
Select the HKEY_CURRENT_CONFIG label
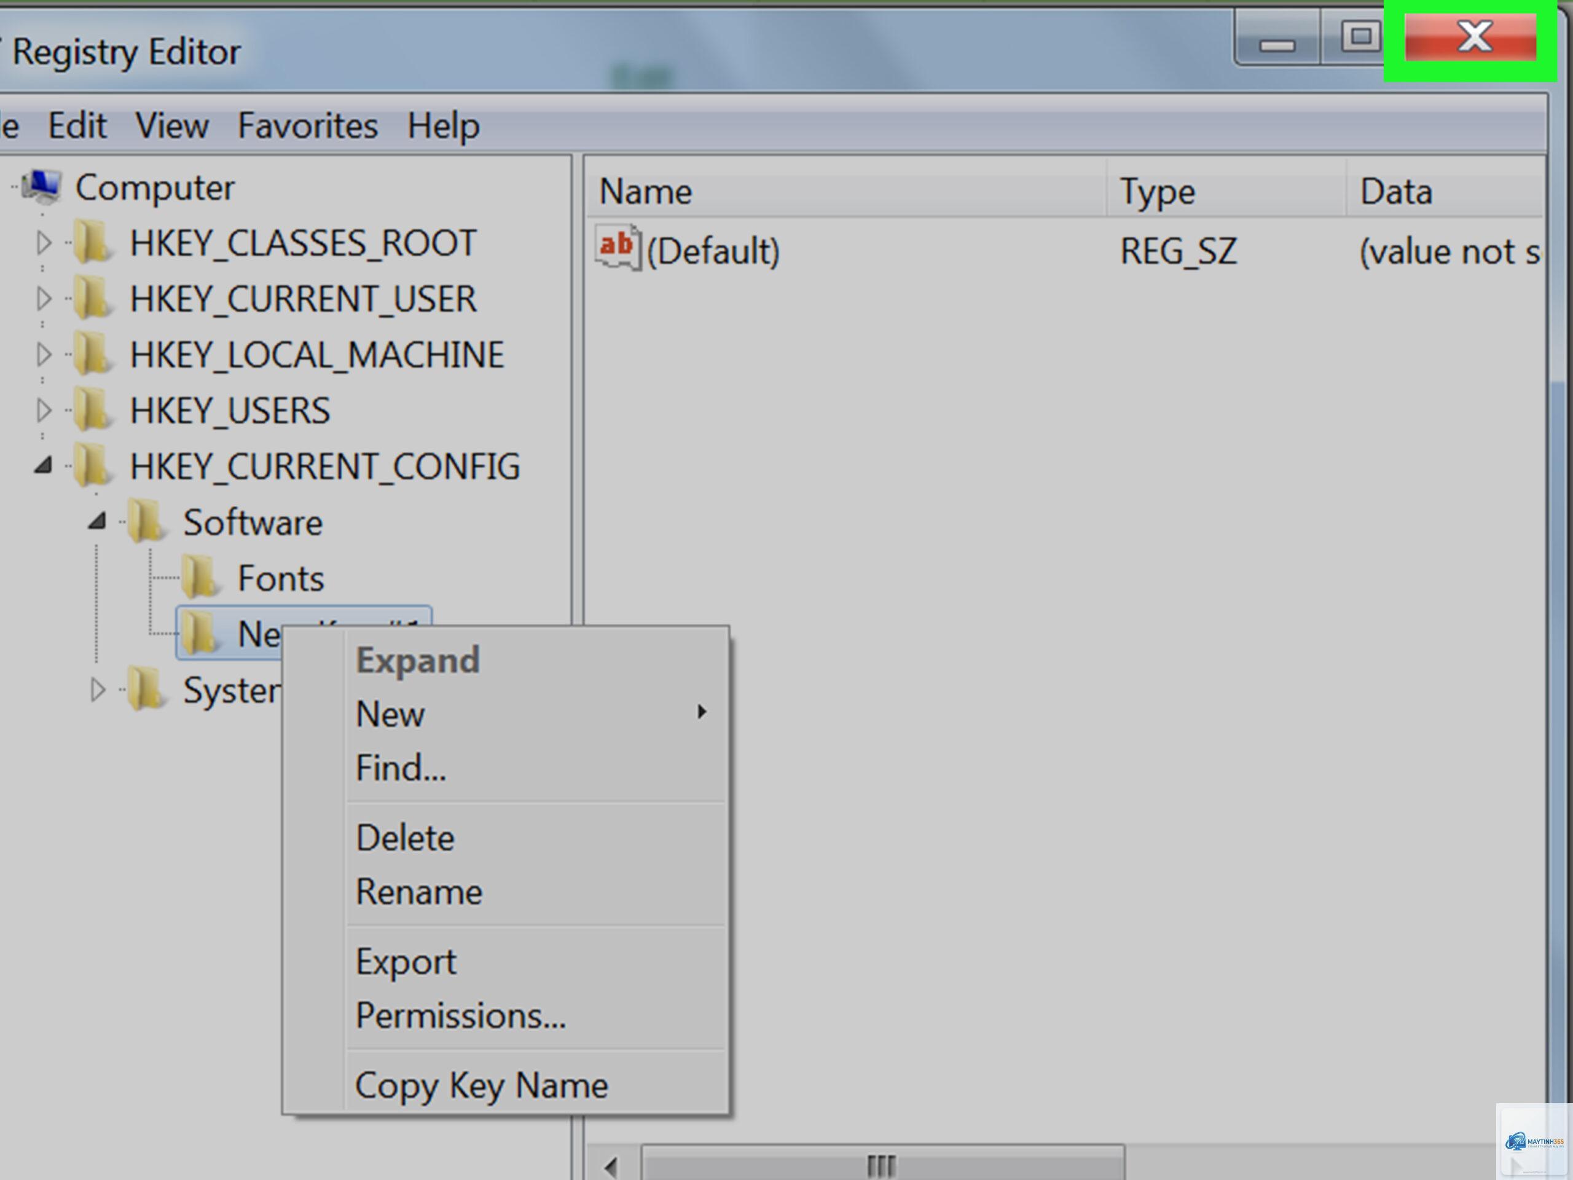point(325,466)
